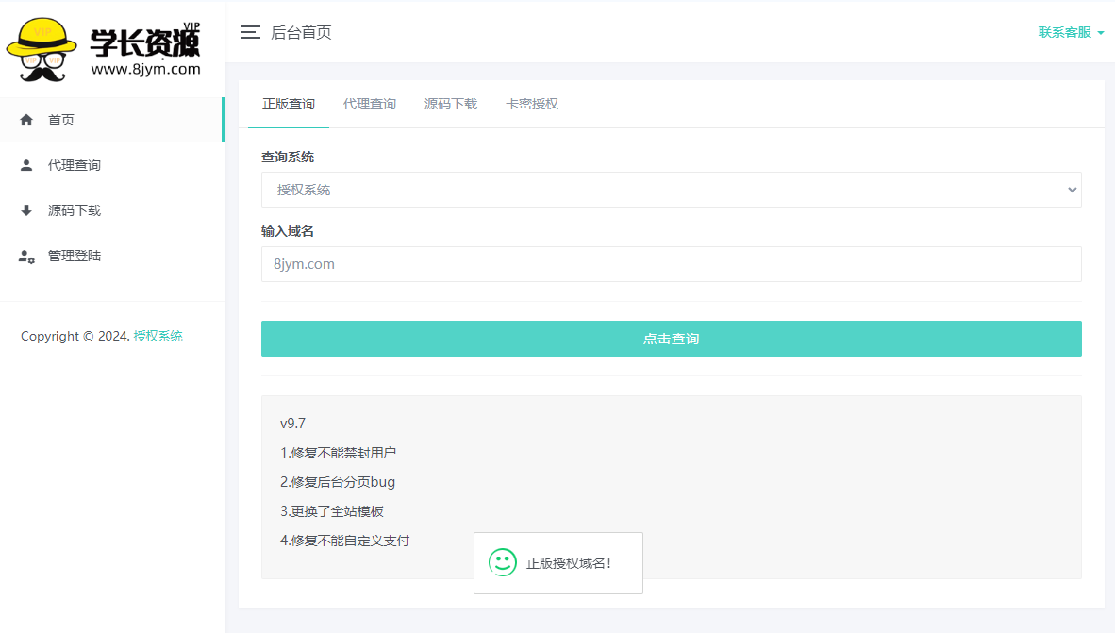This screenshot has height=633, width=1115.
Task: Click the user-gear icon beside 管理登陆
Action: point(26,257)
